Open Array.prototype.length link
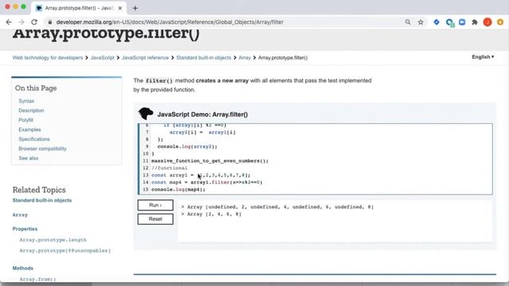Image resolution: width=509 pixels, height=286 pixels. click(53, 240)
